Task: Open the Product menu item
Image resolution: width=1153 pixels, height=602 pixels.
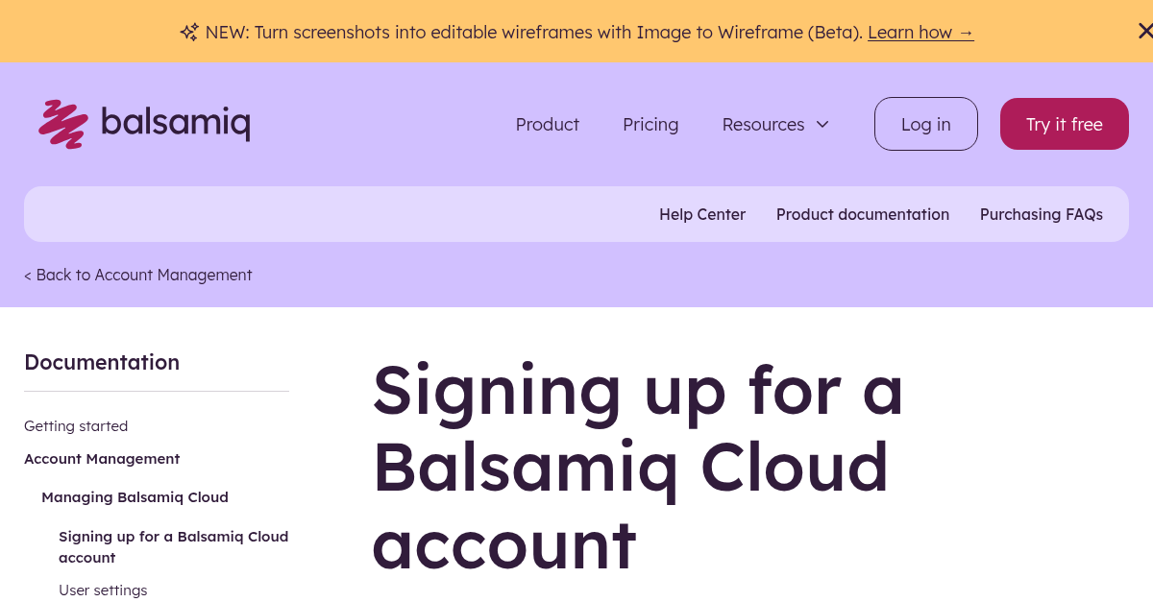Action: [x=547, y=124]
